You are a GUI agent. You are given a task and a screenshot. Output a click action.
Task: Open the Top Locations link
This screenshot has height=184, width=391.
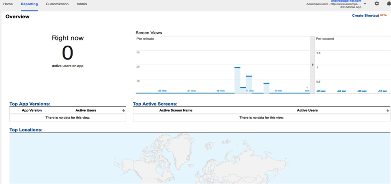pos(26,130)
